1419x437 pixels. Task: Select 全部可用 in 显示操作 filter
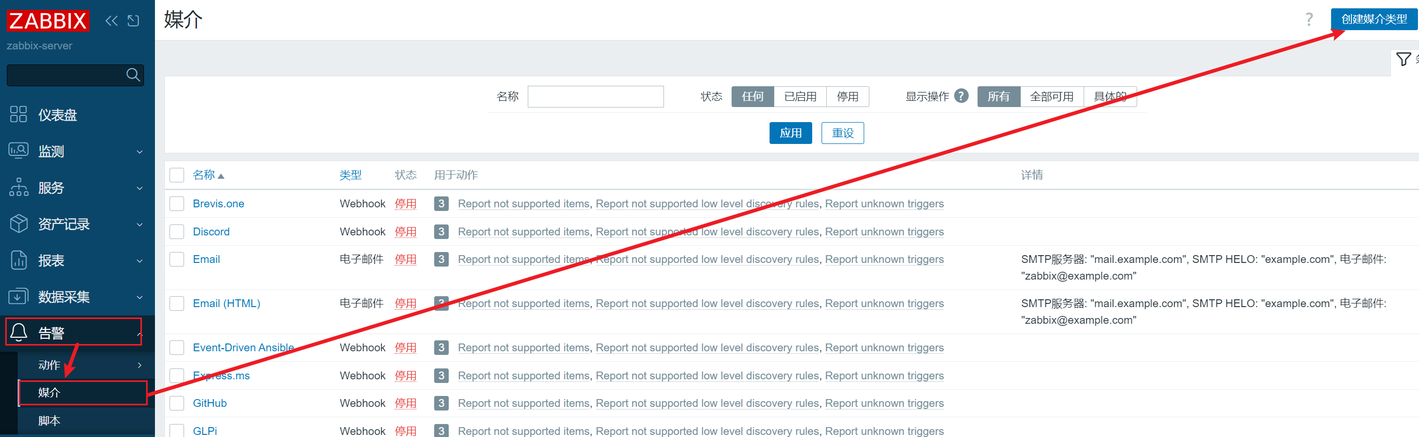click(1051, 97)
